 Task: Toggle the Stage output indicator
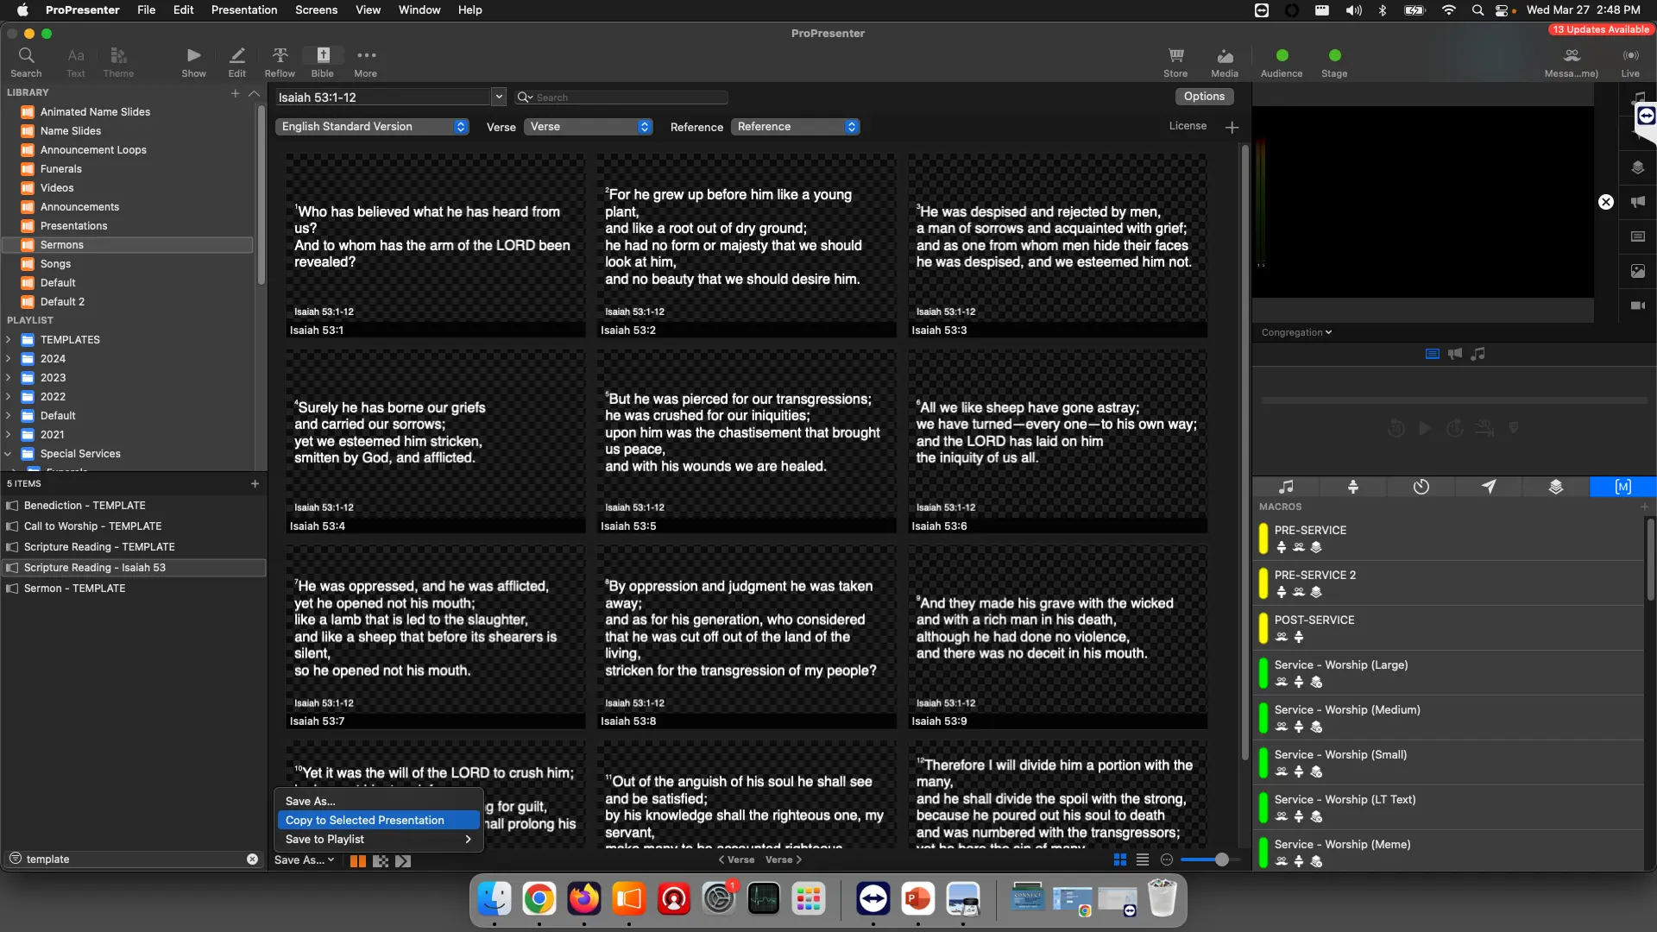click(x=1334, y=55)
